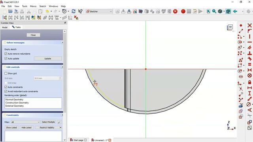Screen dimensions: 253x142
Task: Apply the Perpendicular constraint
Action: click(x=249, y=53)
